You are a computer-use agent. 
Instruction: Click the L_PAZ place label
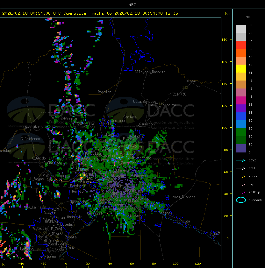tap(215, 234)
